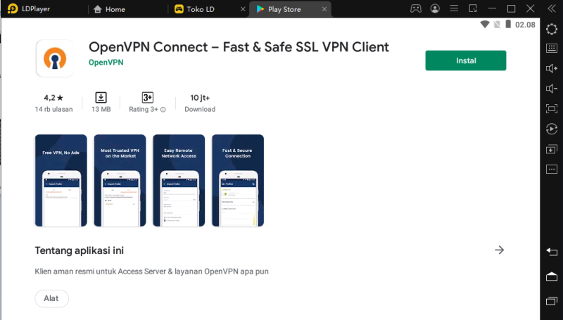Image resolution: width=563 pixels, height=320 pixels.
Task: Open the multi-instance add window icon
Action: click(552, 150)
